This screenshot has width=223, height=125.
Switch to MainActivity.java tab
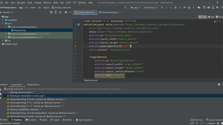click(110, 12)
